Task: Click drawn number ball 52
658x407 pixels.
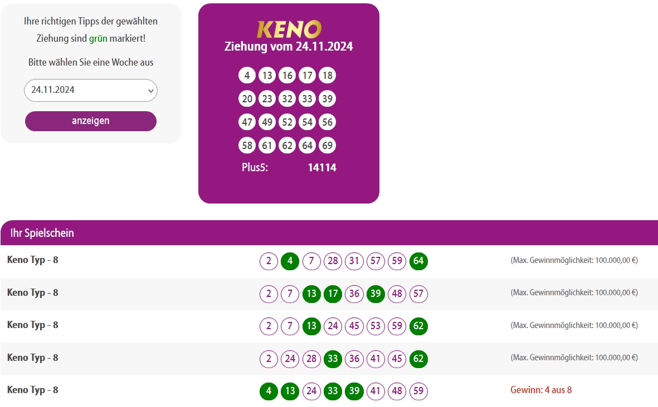Action: (x=287, y=122)
